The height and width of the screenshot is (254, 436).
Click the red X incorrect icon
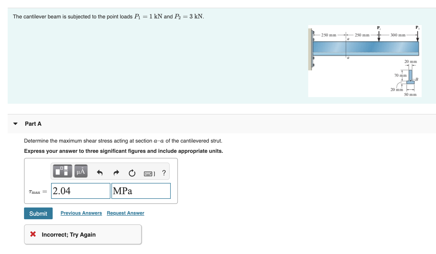pos(33,234)
